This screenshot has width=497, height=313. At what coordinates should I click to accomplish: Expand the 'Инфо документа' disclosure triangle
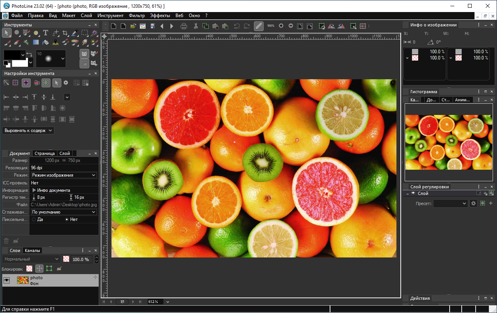(34, 190)
